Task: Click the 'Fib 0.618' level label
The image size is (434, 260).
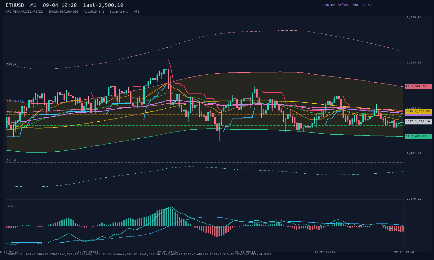Action: point(15,101)
